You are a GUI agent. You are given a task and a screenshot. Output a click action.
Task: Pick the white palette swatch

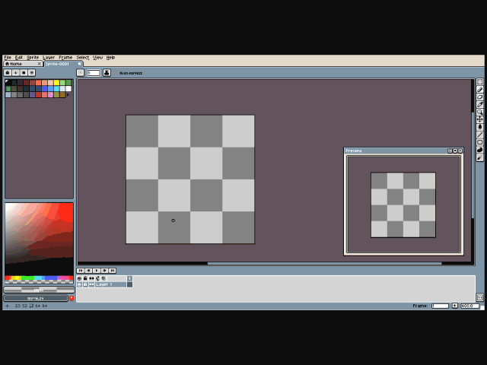(x=68, y=89)
